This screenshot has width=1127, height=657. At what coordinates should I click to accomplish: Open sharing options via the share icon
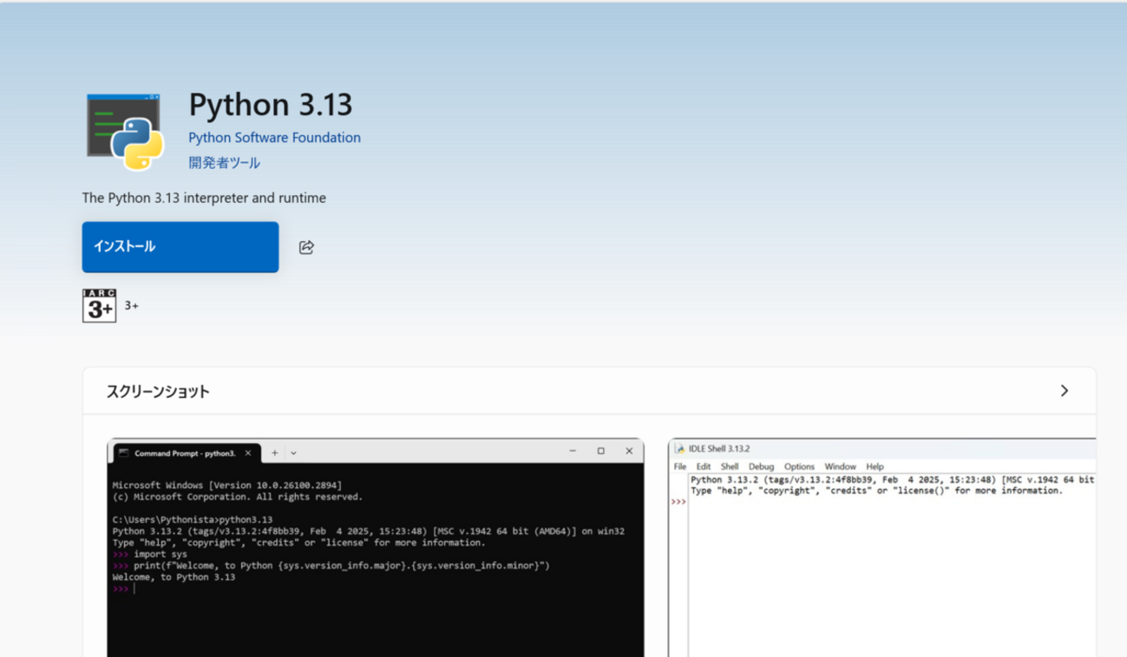click(305, 247)
